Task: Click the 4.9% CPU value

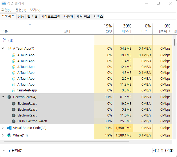Action: tap(108, 135)
